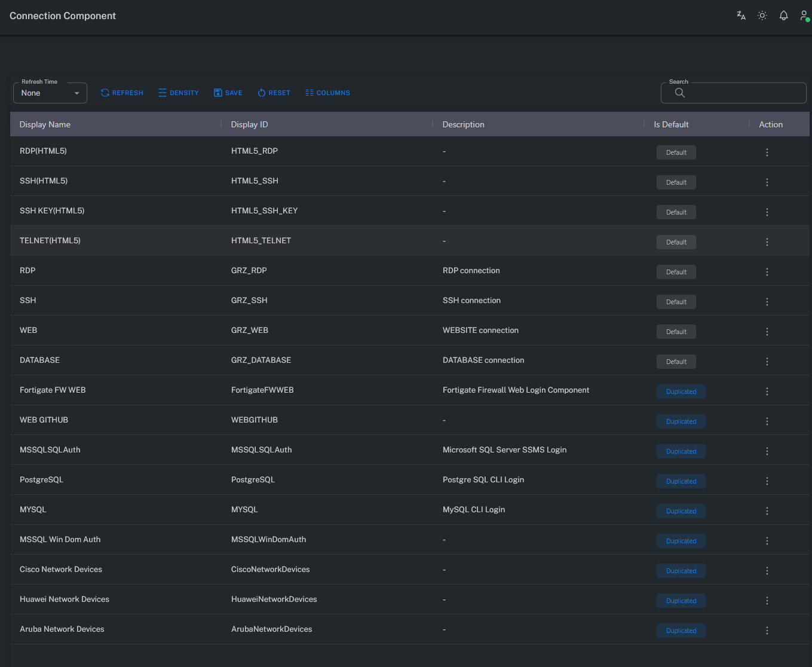Open action menu for RDP(HTML5) row
Viewport: 812px width, 667px height.
pyautogui.click(x=767, y=152)
